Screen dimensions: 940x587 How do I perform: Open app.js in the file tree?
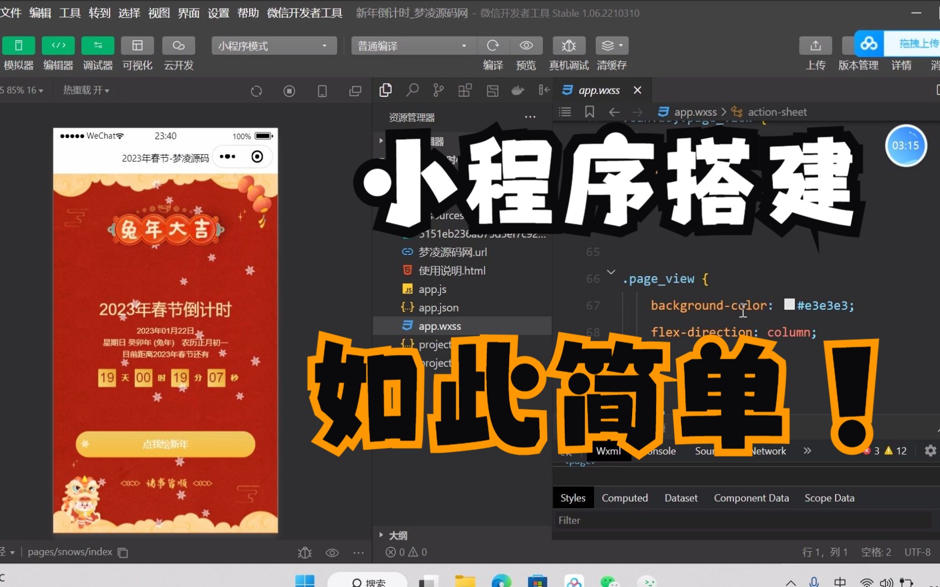pos(432,289)
